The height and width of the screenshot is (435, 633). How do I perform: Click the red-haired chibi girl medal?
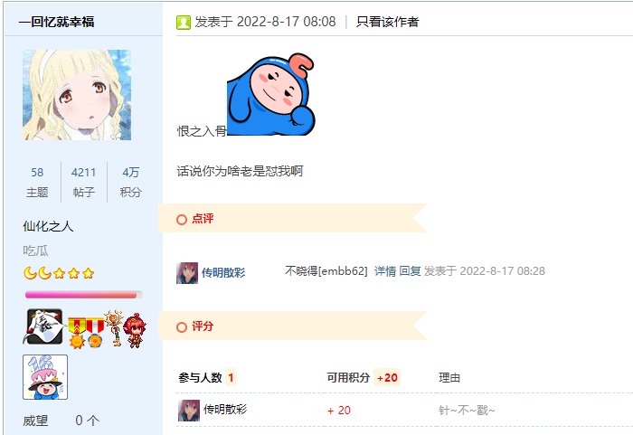tap(135, 330)
